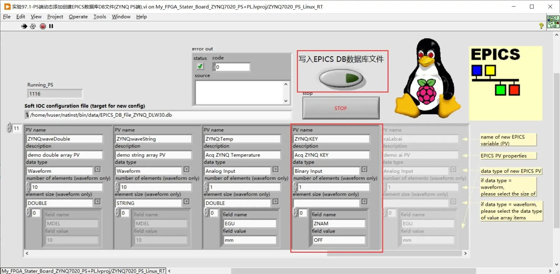Screen dimensions: 560x274
Task: Open the Project menu
Action: [x=55, y=17]
